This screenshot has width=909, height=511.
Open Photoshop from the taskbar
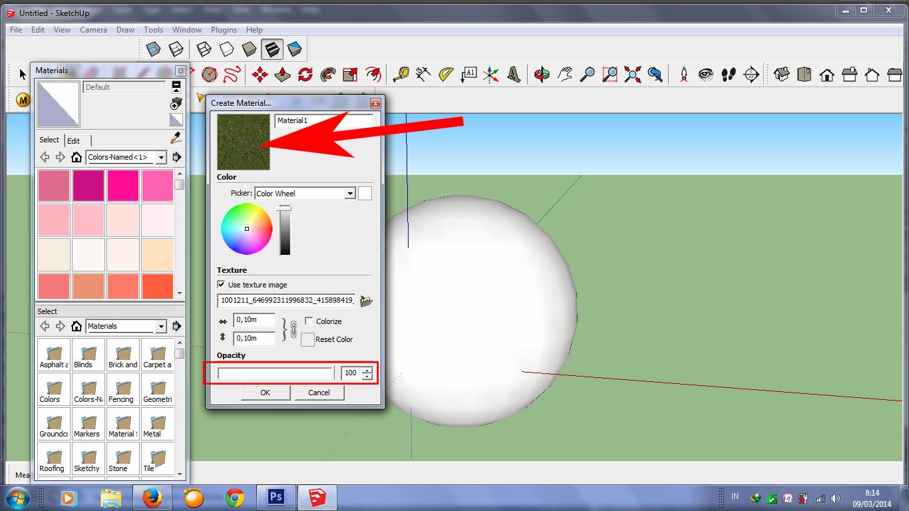click(275, 496)
